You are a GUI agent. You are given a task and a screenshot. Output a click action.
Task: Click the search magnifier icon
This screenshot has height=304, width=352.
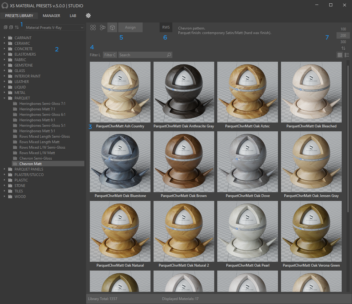point(169,55)
